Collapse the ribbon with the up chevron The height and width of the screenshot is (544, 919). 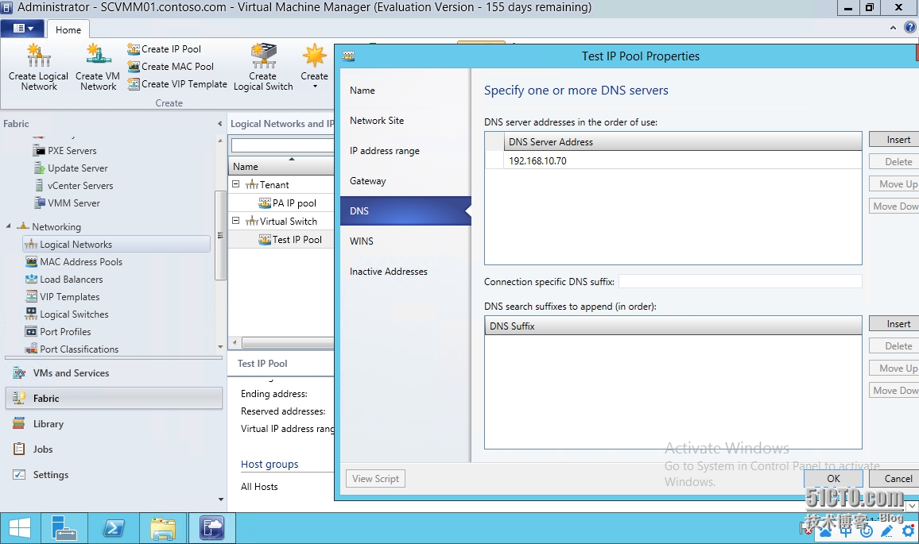[x=893, y=28]
